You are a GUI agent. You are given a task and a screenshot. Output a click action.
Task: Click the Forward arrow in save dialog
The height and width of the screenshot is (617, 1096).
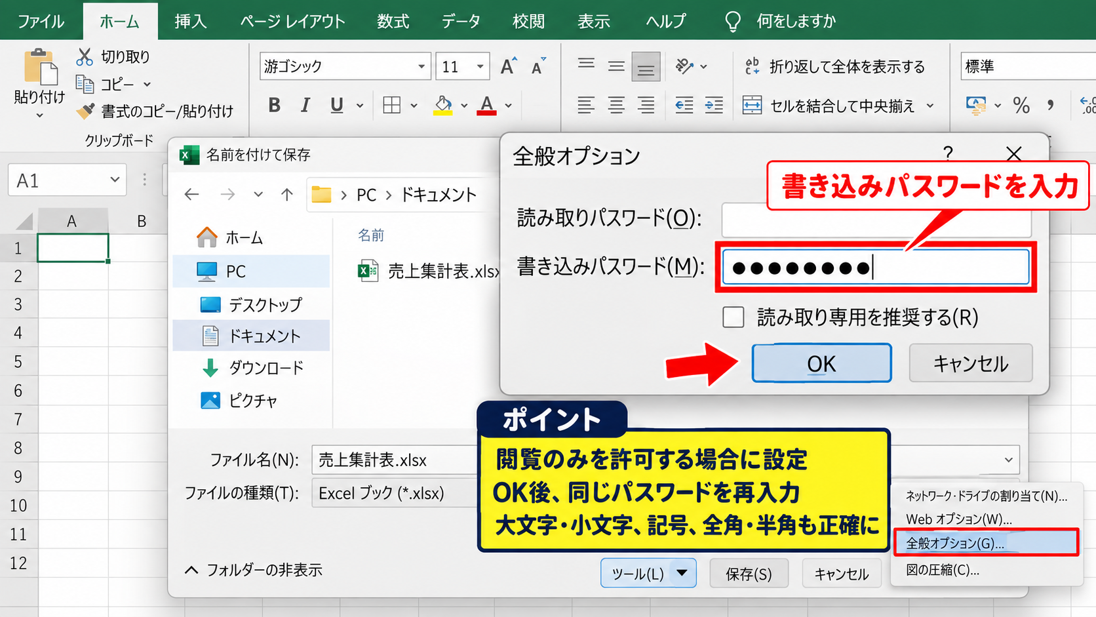coord(227,194)
